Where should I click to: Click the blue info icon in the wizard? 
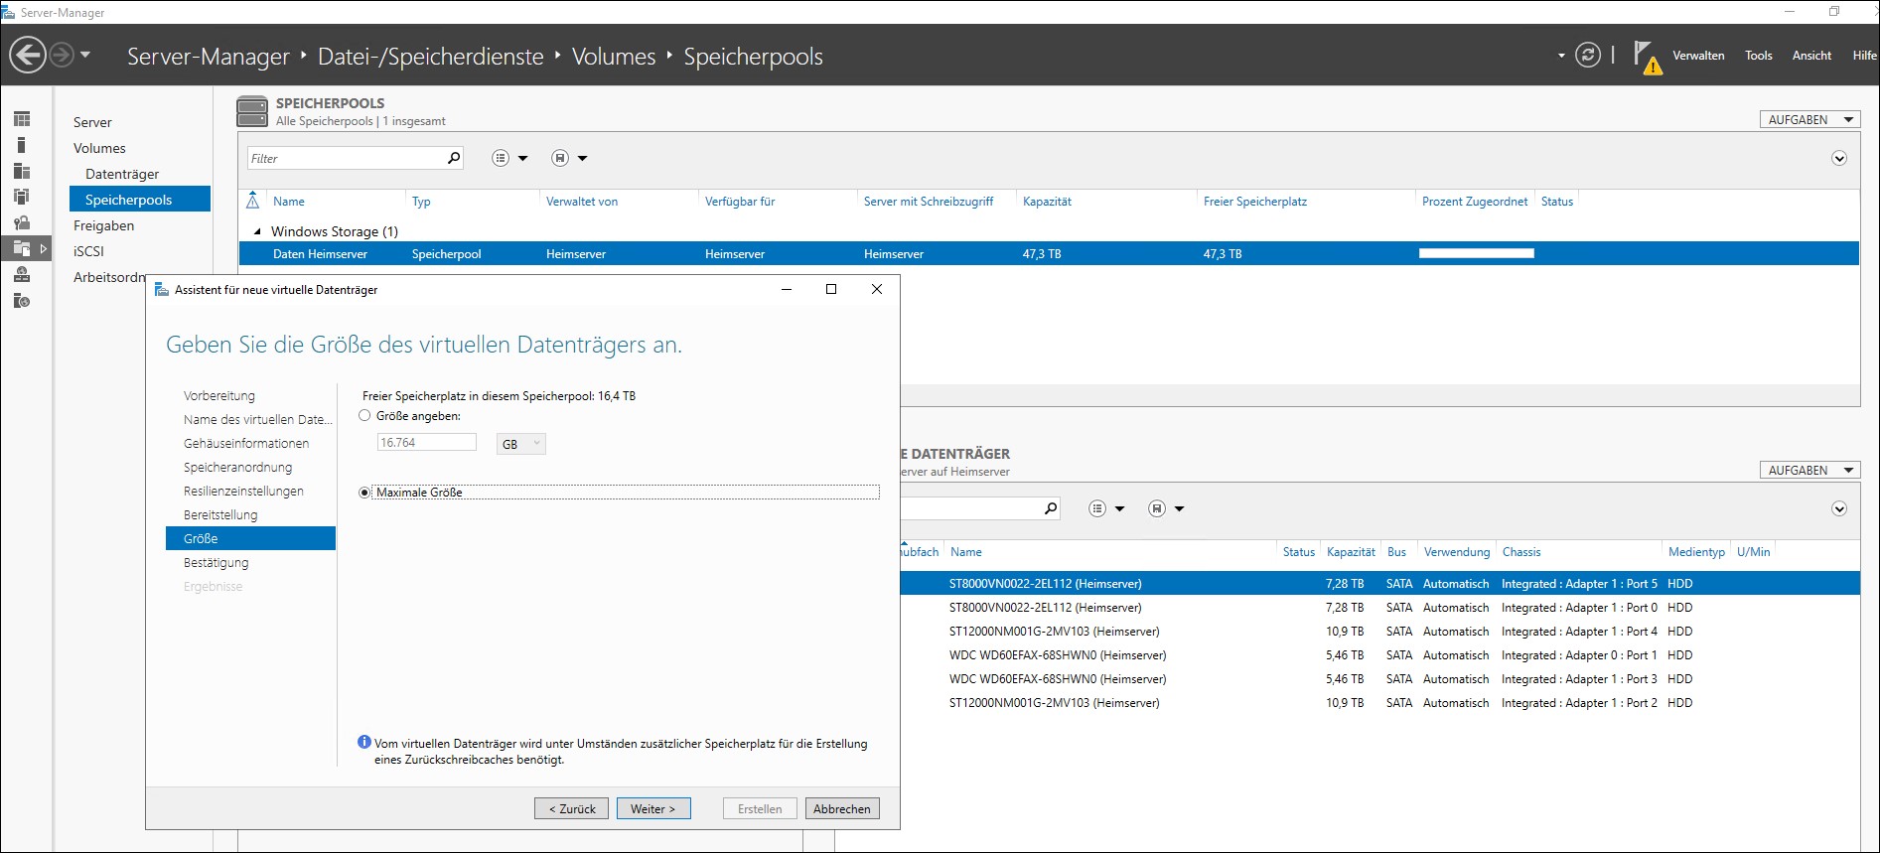(363, 743)
